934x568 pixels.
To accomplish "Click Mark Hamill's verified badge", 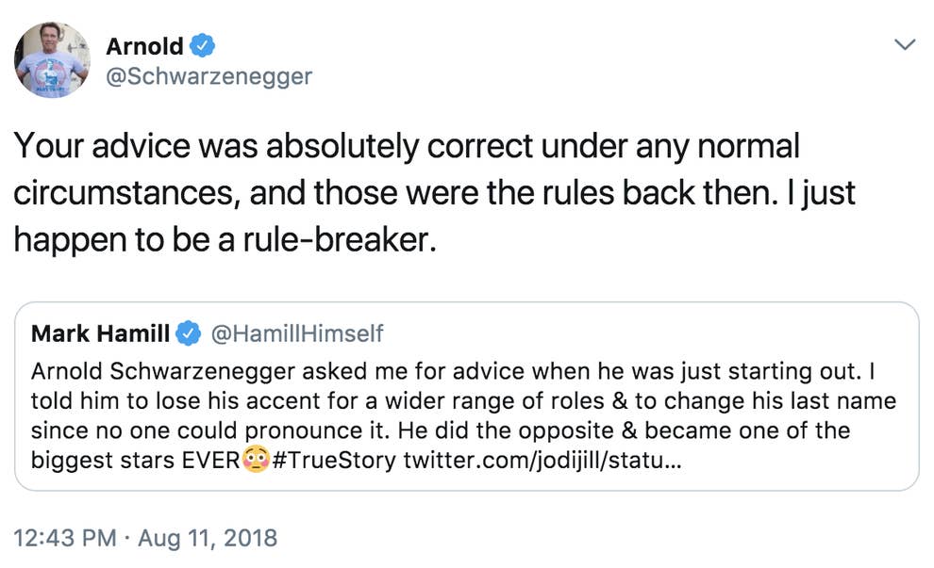I will (x=189, y=333).
